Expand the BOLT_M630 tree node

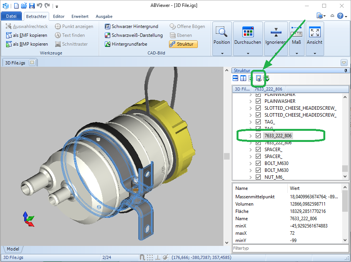click(251, 163)
